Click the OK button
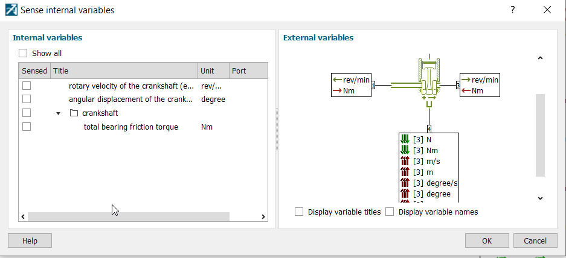566x258 pixels. 487,241
